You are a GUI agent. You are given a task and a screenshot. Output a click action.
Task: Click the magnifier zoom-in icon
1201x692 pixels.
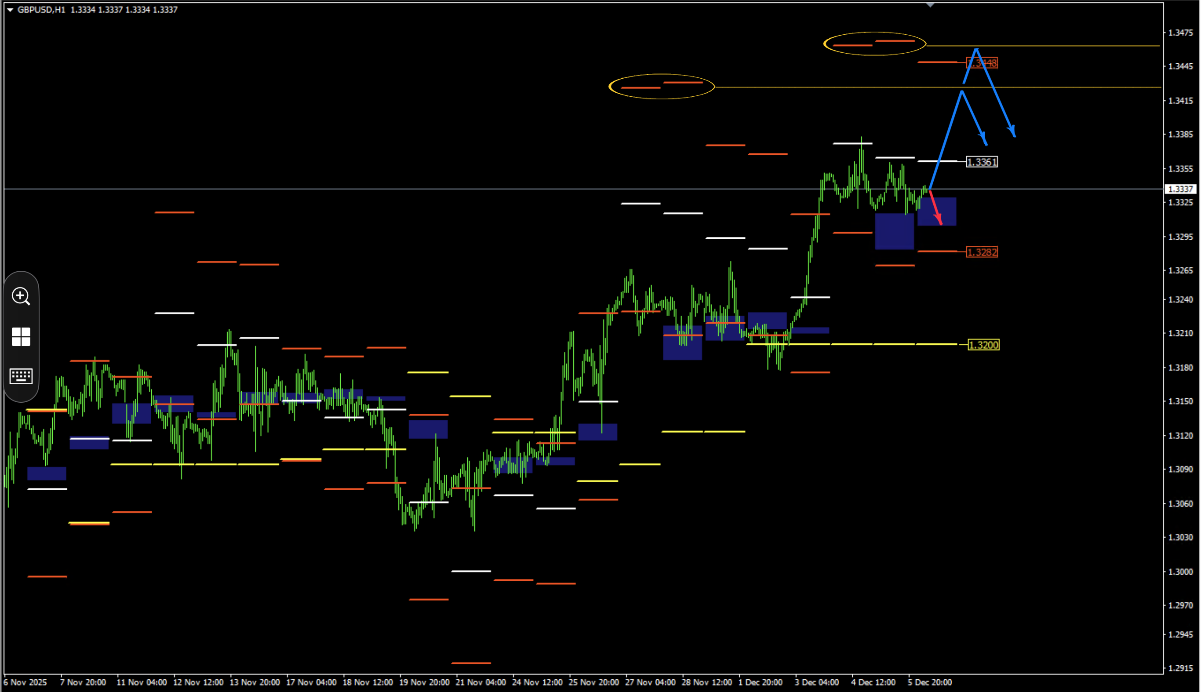21,296
